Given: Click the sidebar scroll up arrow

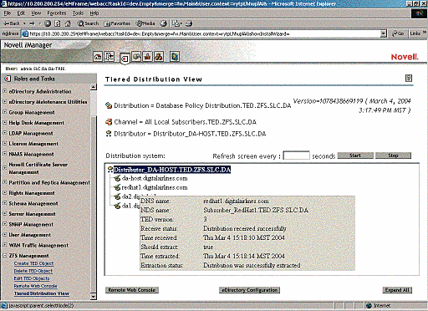Looking at the screenshot, I should pos(94,87).
